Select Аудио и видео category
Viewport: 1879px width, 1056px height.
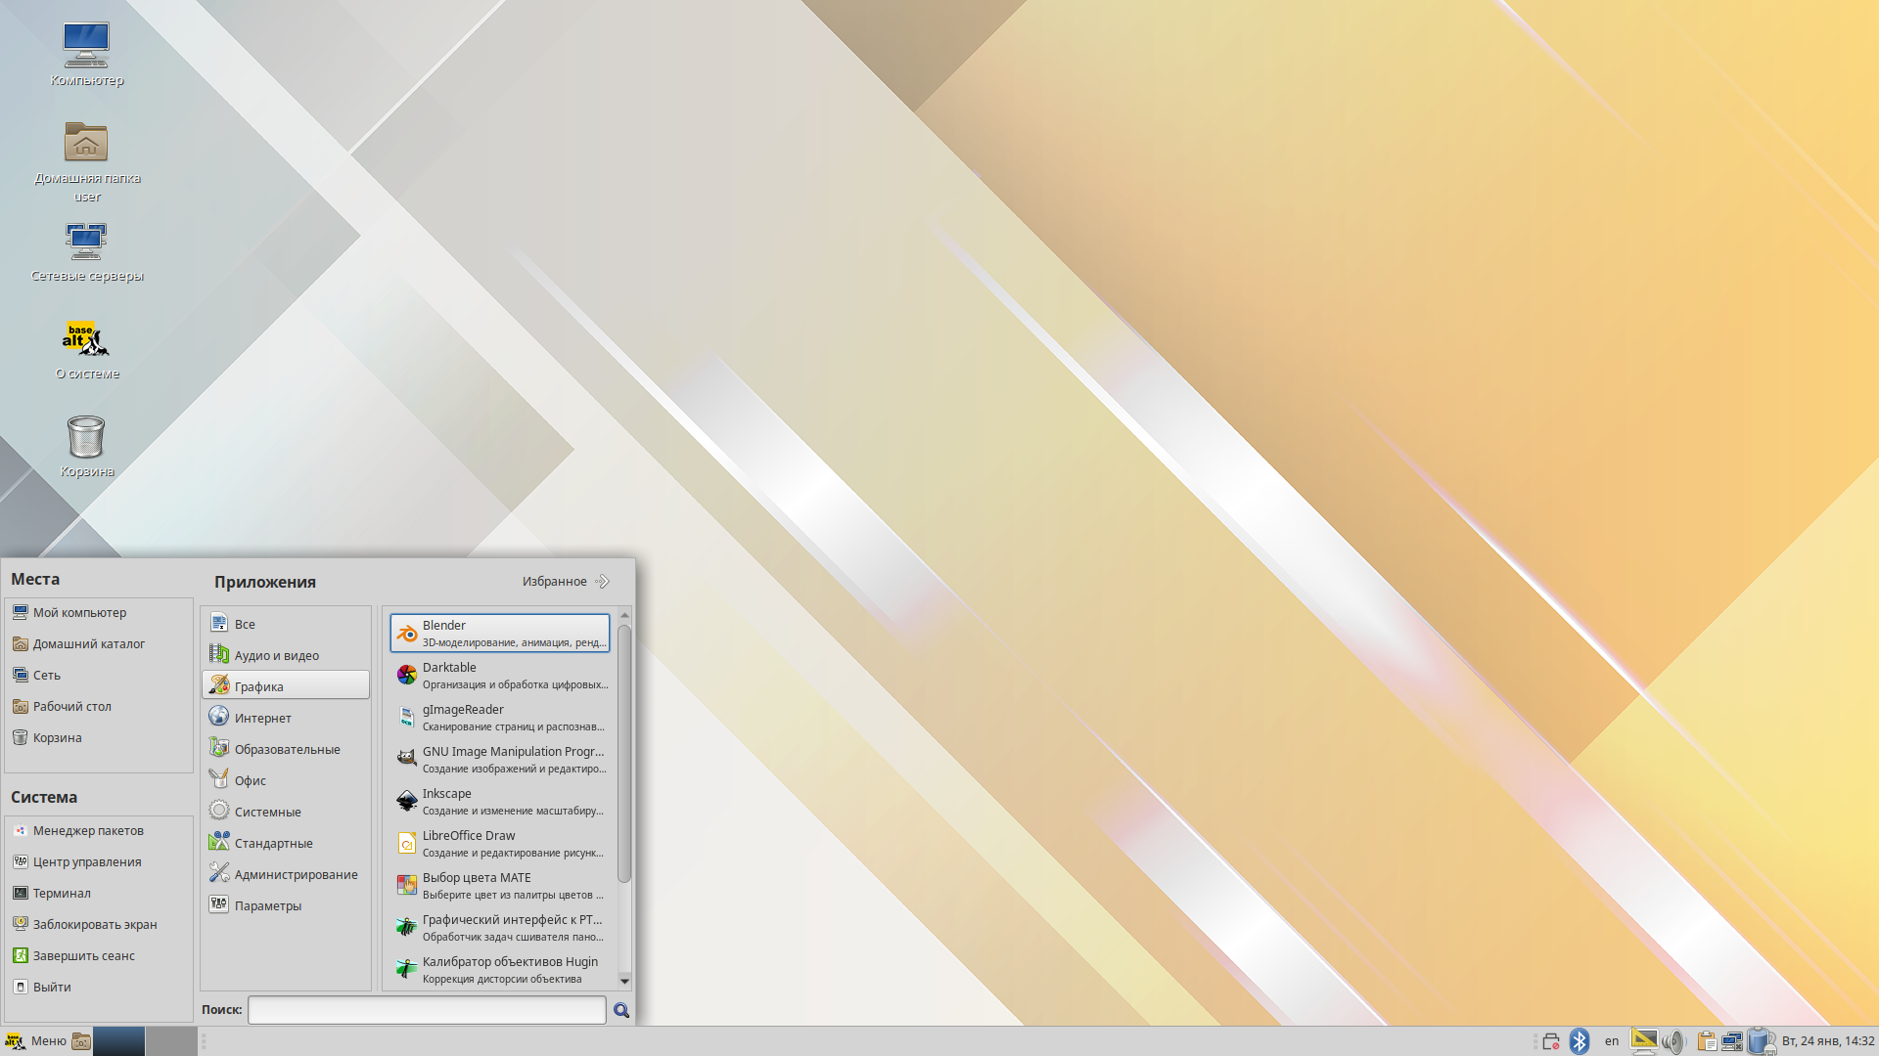(276, 655)
